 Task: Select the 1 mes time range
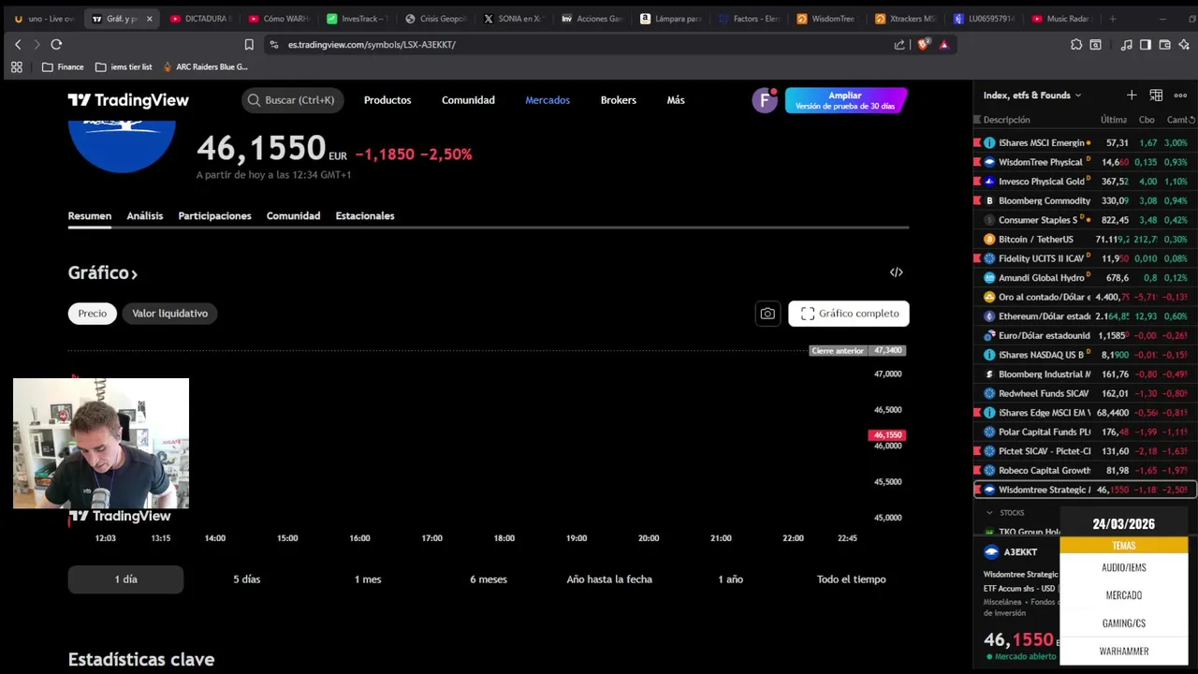point(368,579)
